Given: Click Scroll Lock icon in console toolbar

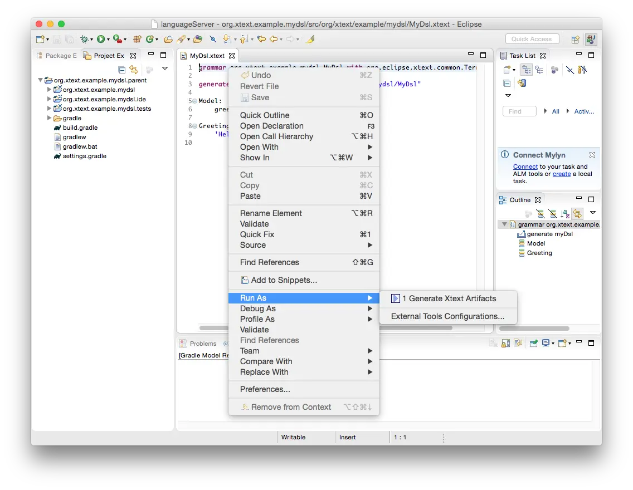Looking at the screenshot, I should pyautogui.click(x=505, y=343).
